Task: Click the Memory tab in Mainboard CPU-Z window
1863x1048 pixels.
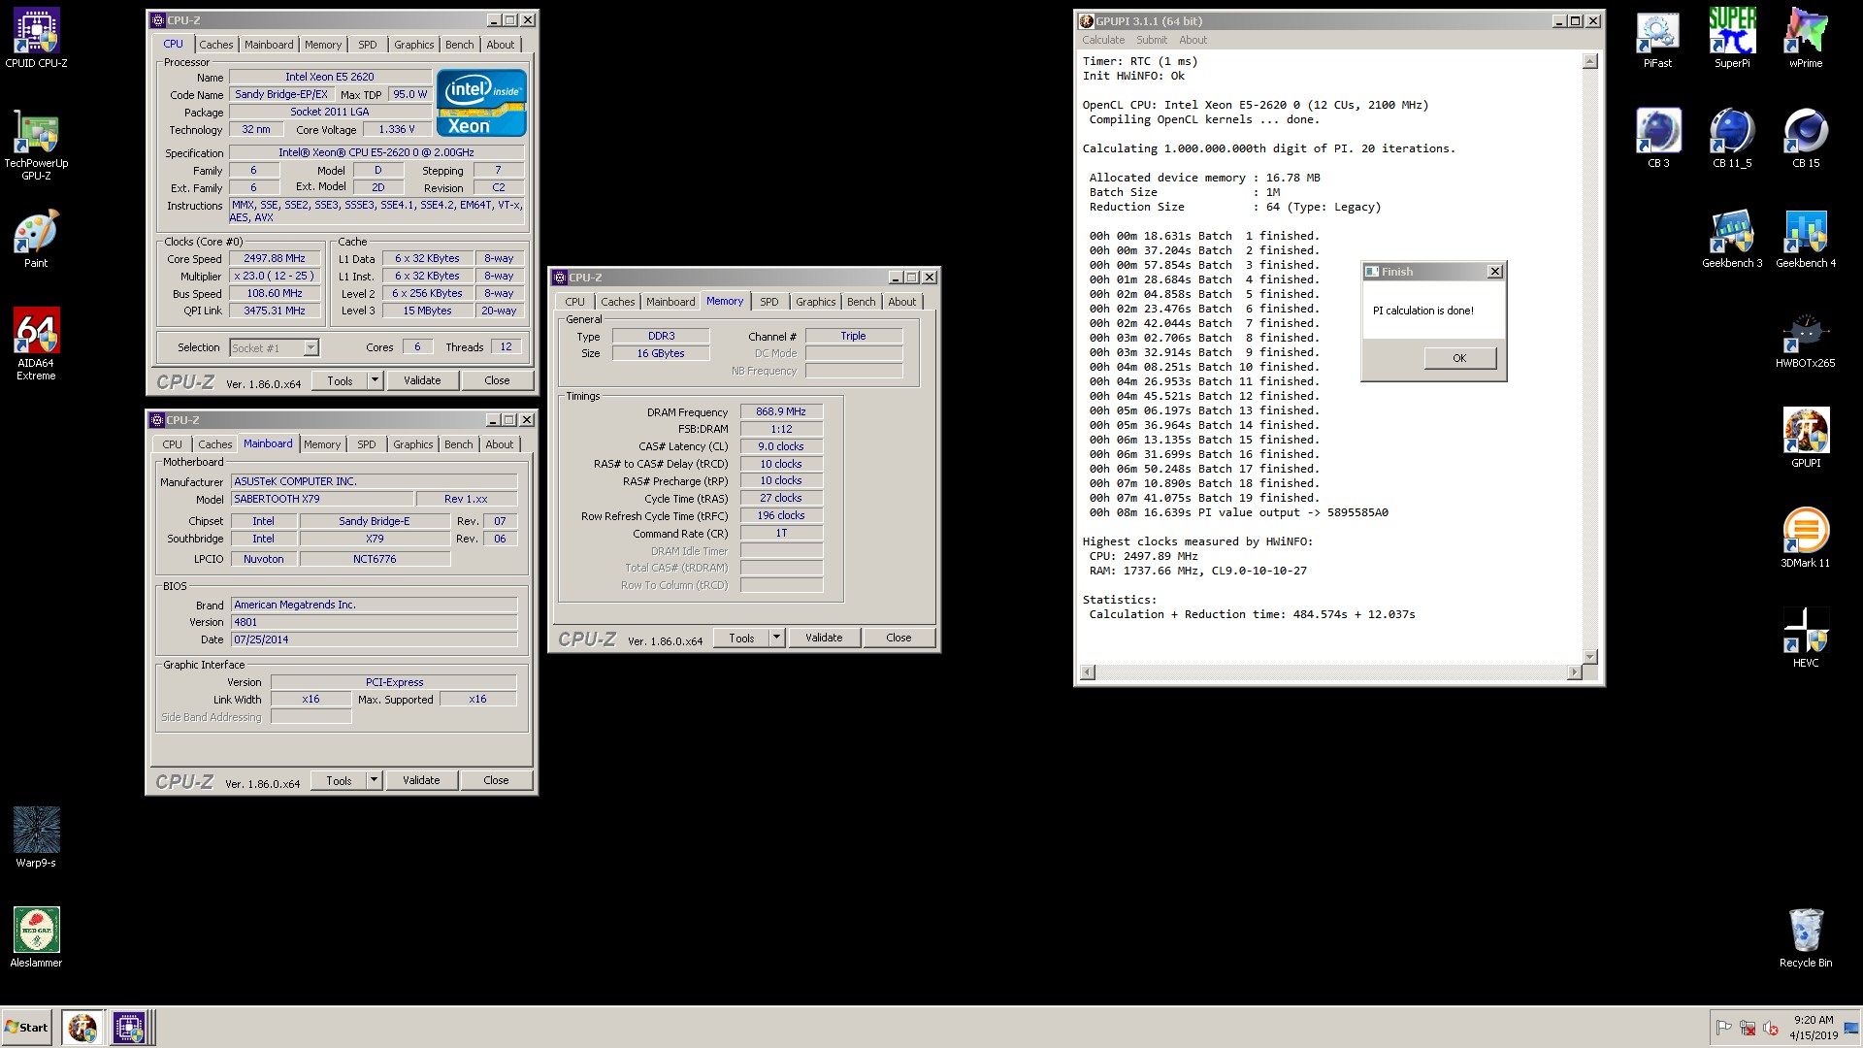Action: (x=322, y=444)
